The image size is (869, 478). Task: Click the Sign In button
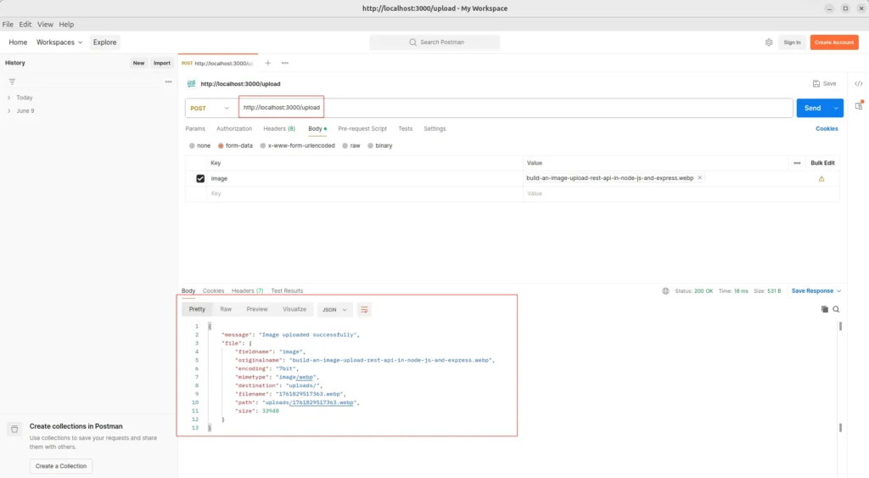click(x=792, y=42)
